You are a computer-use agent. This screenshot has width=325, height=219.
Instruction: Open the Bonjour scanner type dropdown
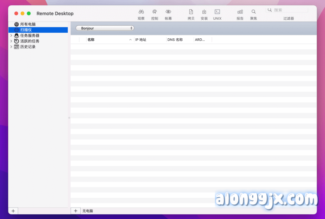(x=105, y=28)
